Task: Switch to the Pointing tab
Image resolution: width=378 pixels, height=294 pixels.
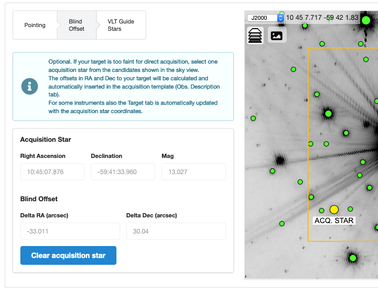Action: click(35, 25)
